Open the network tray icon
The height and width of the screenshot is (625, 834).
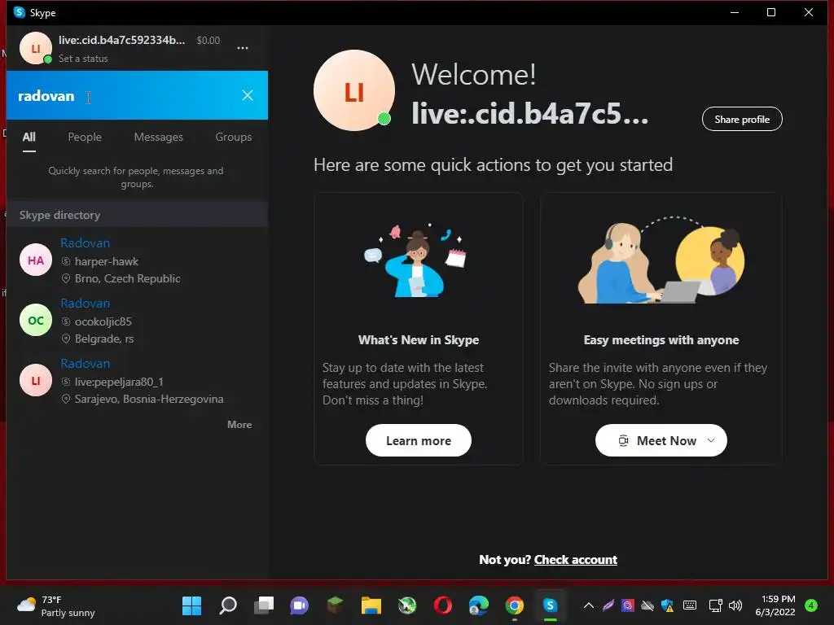(x=715, y=605)
